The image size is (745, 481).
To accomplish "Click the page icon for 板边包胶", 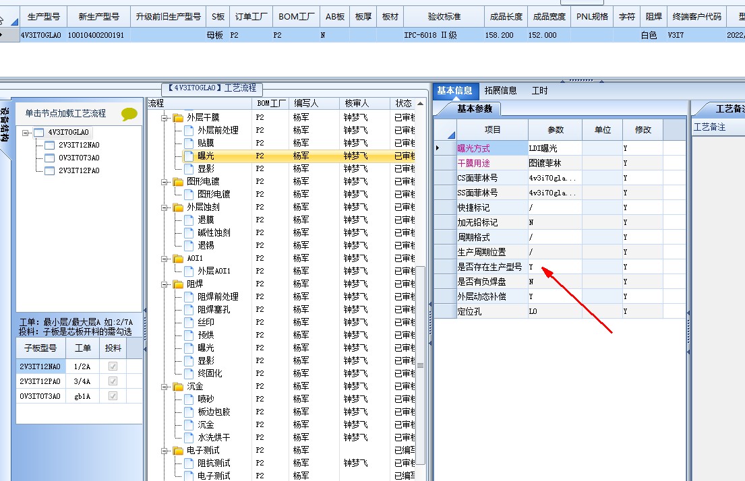I will click(189, 412).
